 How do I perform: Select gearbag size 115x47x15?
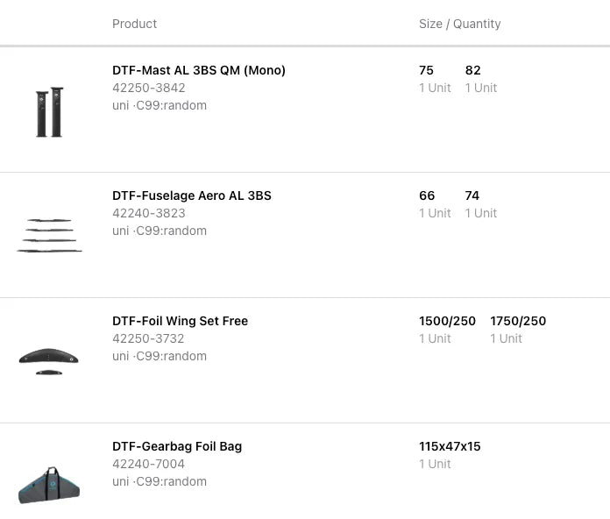(x=450, y=446)
